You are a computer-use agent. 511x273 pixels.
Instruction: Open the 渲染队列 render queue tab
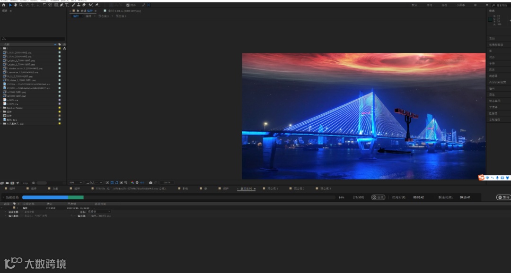(247, 189)
